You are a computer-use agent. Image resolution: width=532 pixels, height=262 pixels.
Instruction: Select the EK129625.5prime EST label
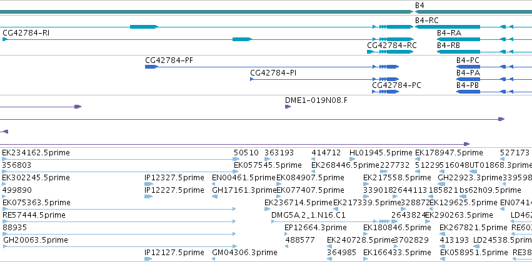(x=463, y=203)
